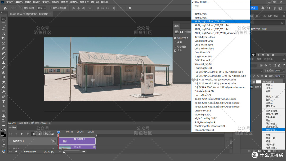Click the foreground color swatch
The image size is (286, 161).
click(x=2, y=134)
